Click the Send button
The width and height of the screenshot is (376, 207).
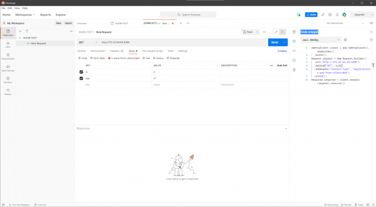[x=275, y=43]
